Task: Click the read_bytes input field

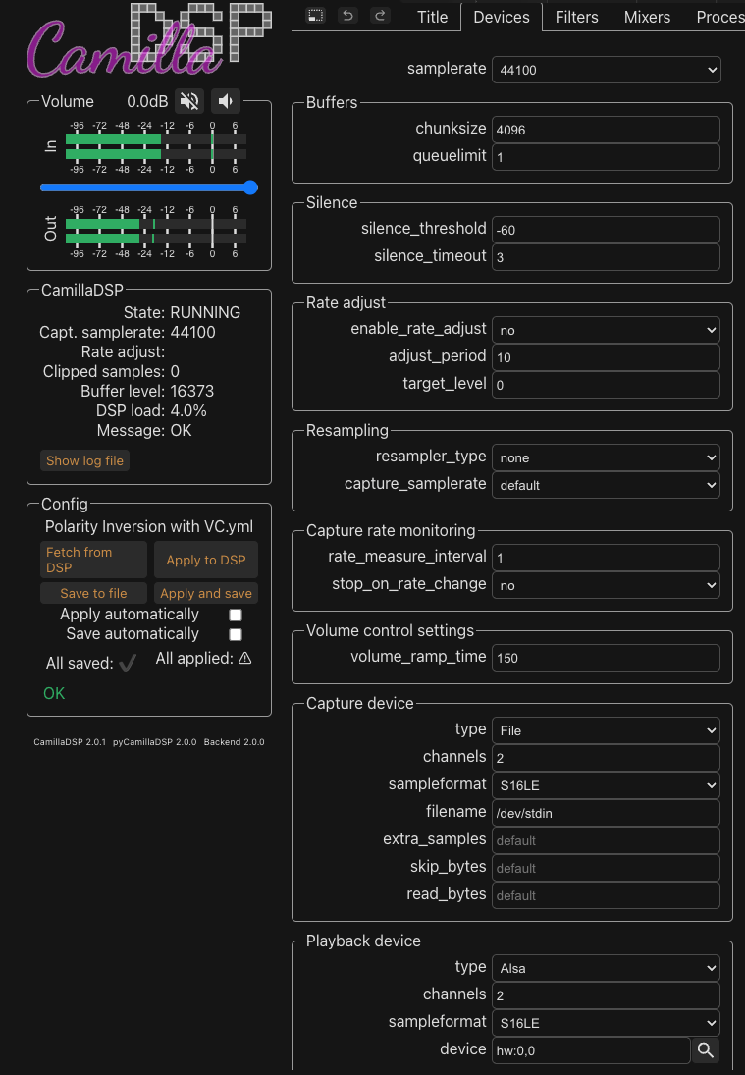Action: coord(606,894)
